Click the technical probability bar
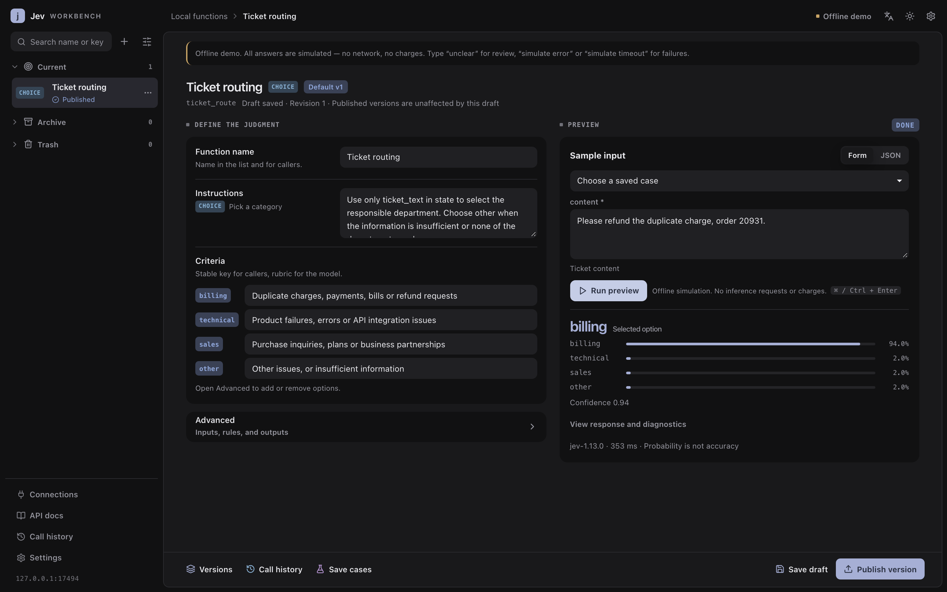 (750, 358)
